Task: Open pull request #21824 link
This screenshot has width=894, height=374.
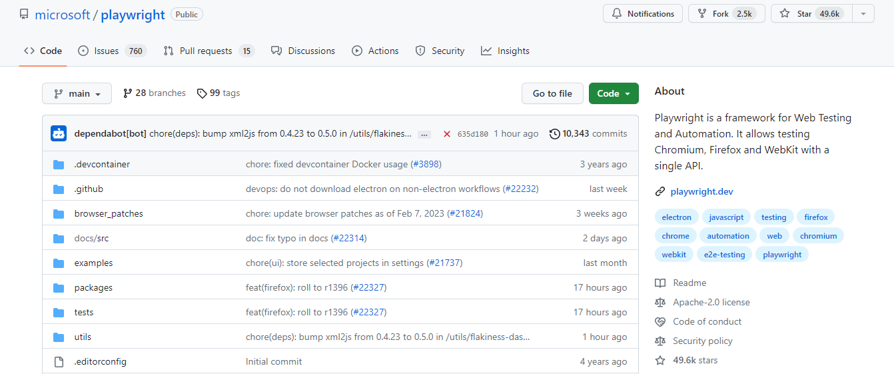Action: click(x=465, y=214)
